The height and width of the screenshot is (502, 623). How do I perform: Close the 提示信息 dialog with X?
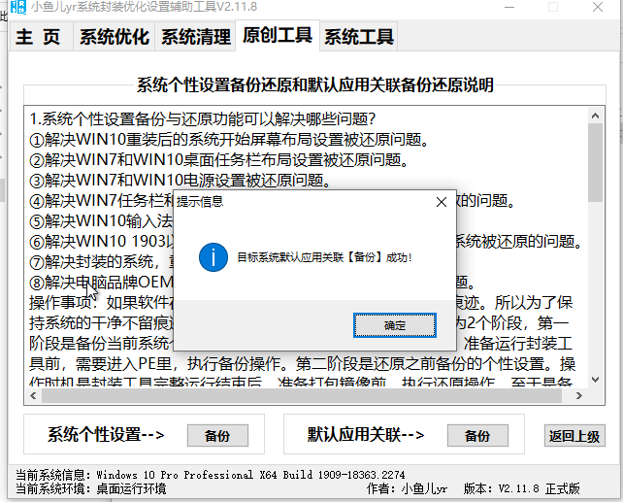point(442,201)
